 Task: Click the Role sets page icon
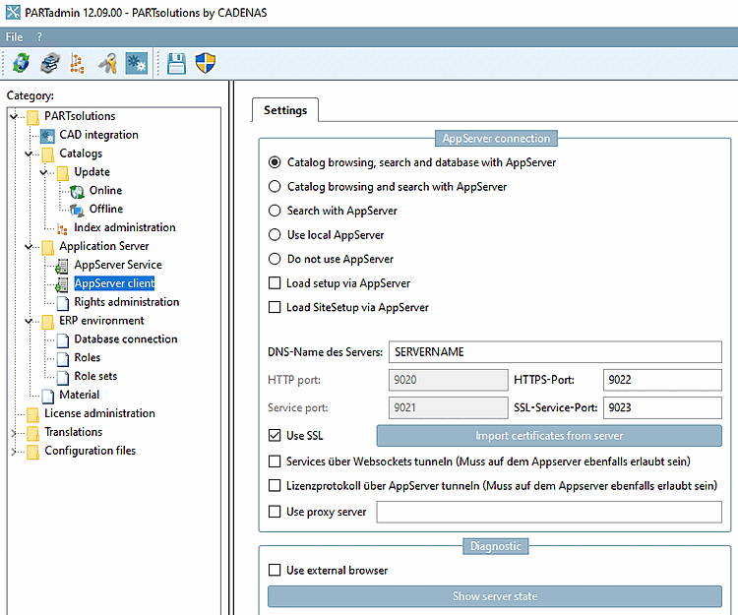(63, 378)
